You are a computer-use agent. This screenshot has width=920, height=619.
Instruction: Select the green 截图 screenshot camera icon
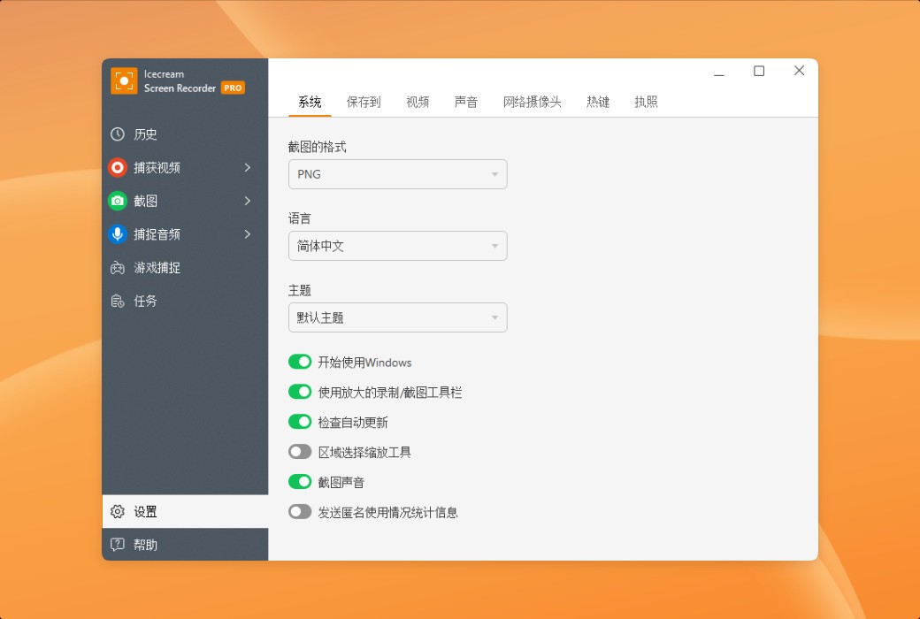pos(117,201)
